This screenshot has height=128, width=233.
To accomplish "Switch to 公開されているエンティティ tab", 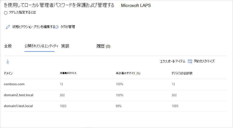I will pyautogui.click(x=39, y=46).
